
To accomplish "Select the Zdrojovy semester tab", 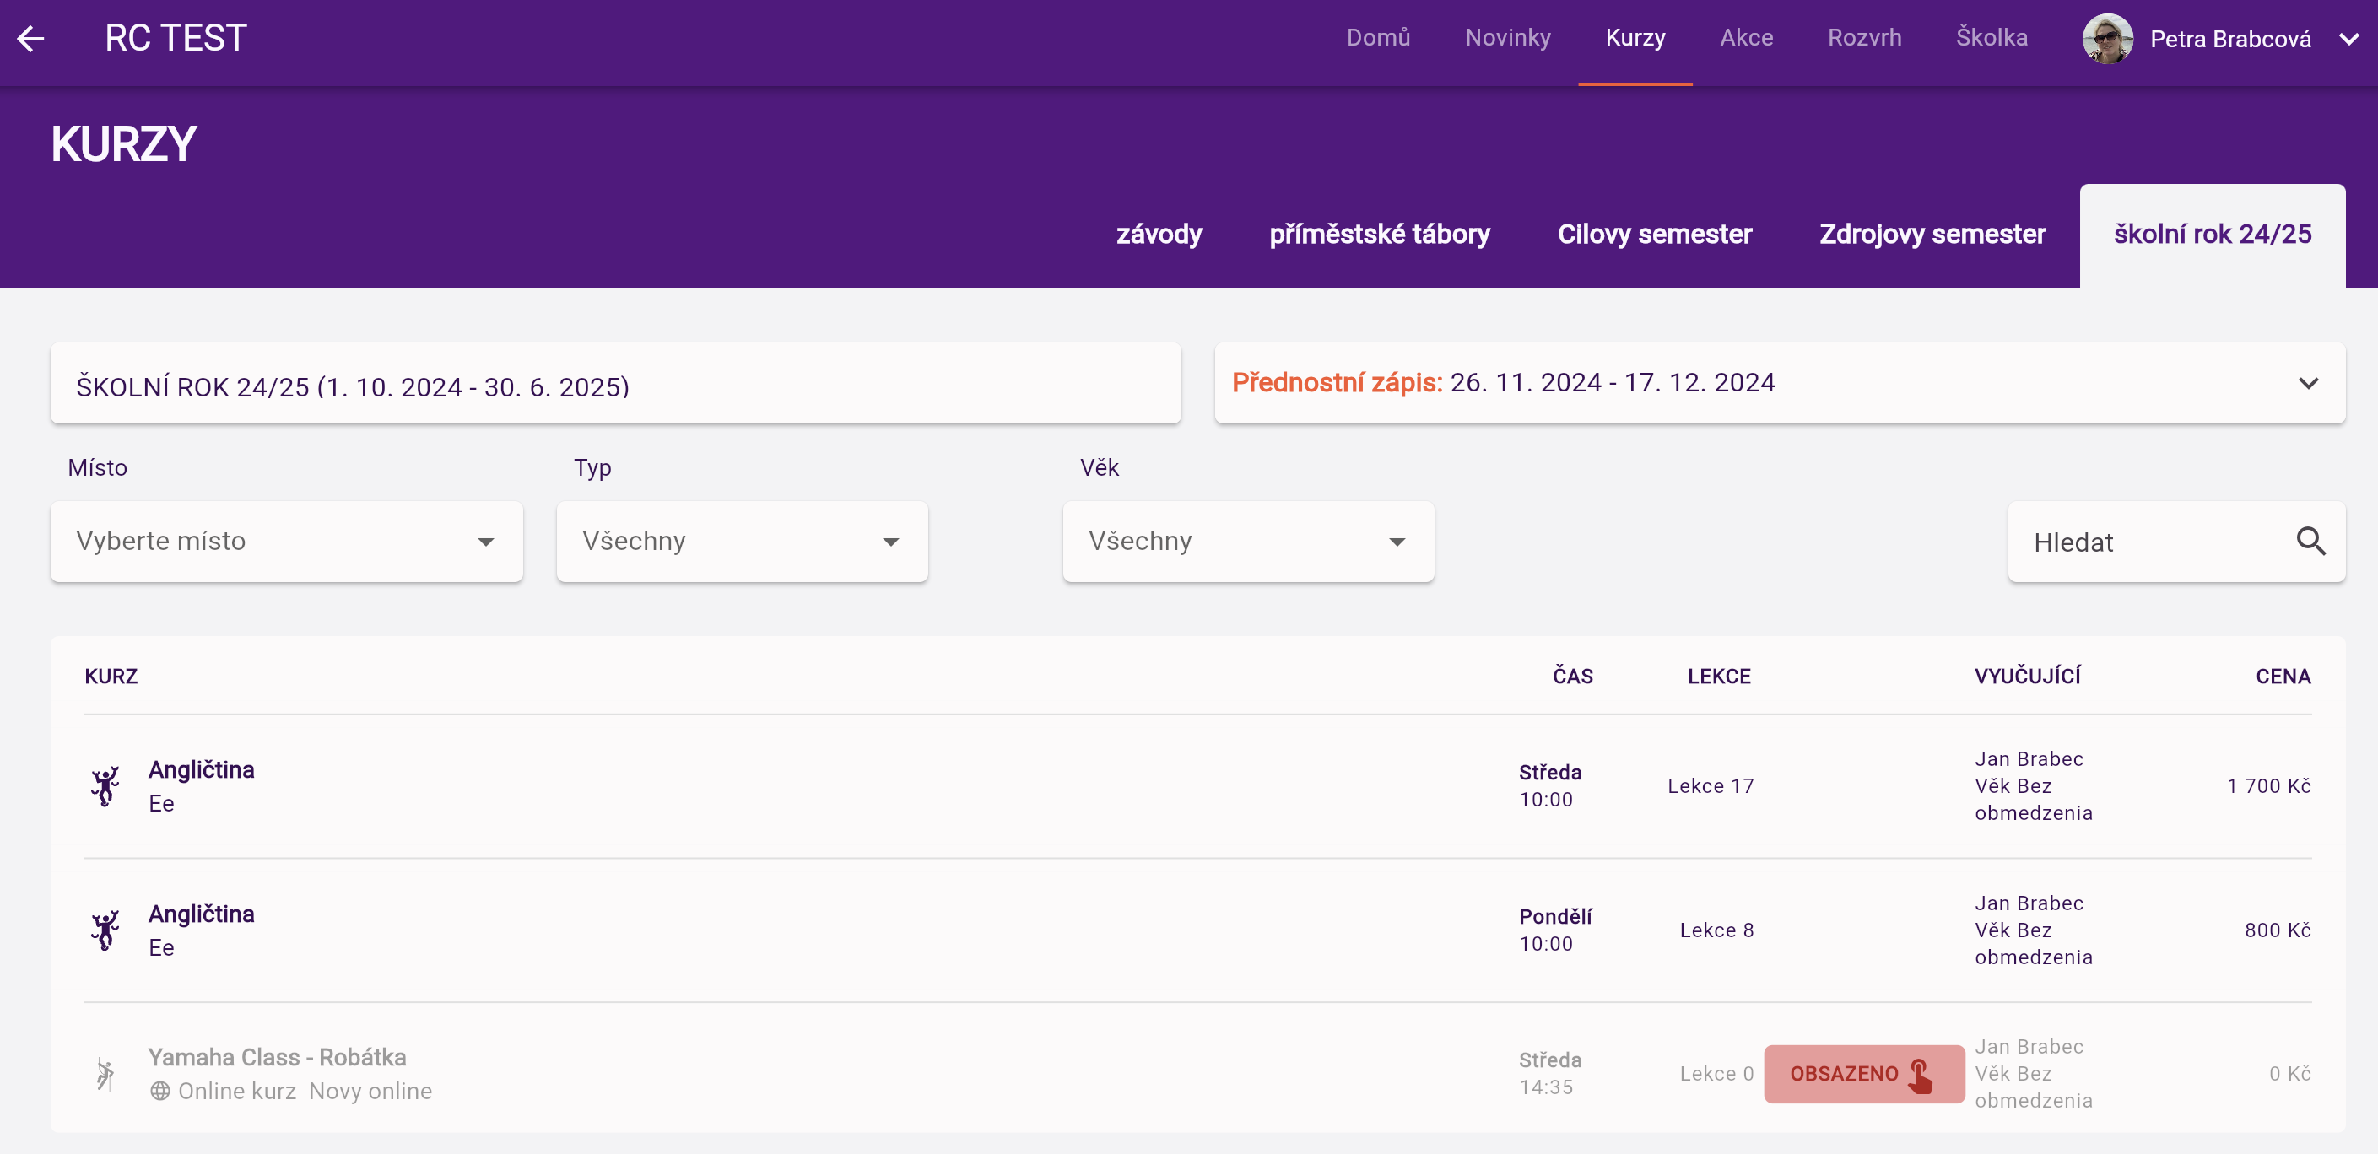I will click(1932, 235).
